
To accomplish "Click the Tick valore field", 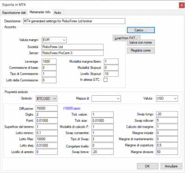I will tap(103, 115).
